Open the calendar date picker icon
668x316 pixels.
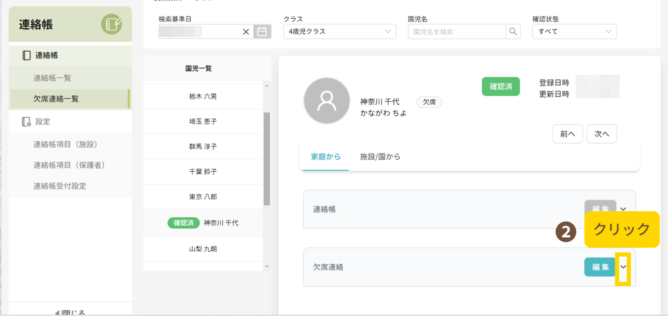click(262, 32)
